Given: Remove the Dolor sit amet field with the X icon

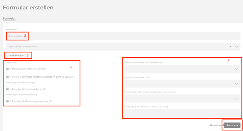Looking at the screenshot, I should click(230, 47).
